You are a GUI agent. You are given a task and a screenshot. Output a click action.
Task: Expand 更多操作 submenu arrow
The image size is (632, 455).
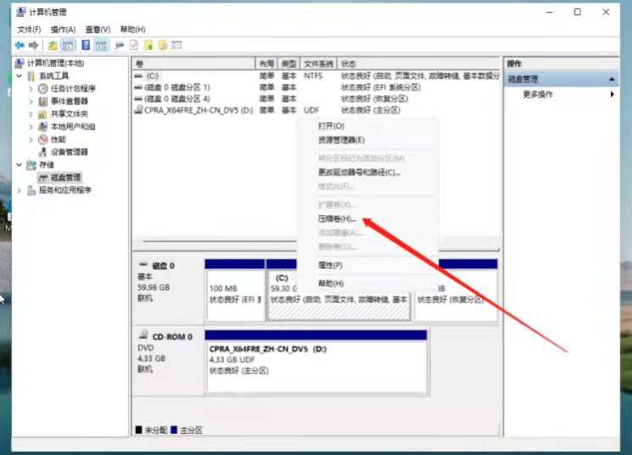point(612,94)
